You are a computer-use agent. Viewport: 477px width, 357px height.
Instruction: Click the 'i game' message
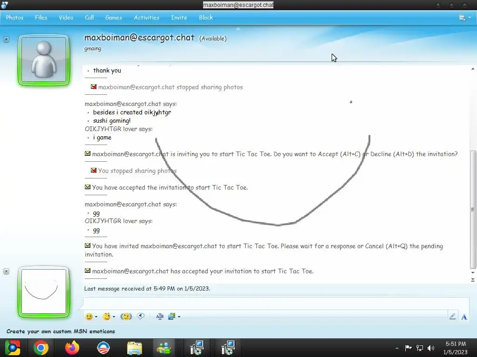(102, 138)
